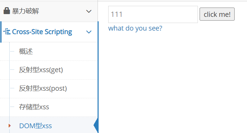Select the DOM型xss menu entry

point(35,126)
